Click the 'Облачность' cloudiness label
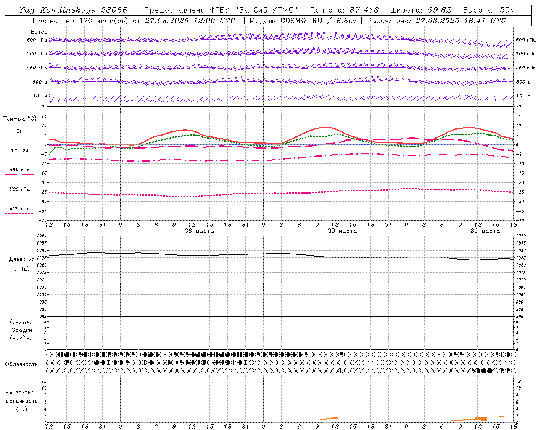 pos(21,364)
